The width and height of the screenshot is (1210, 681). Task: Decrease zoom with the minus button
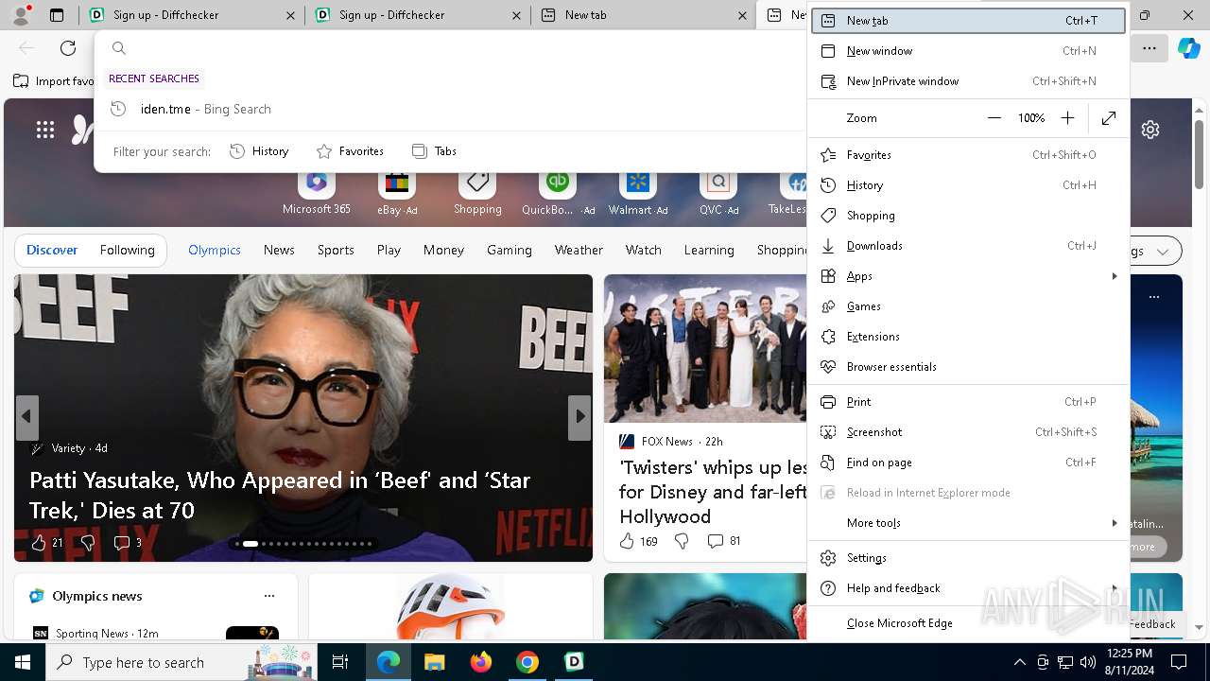[994, 118]
